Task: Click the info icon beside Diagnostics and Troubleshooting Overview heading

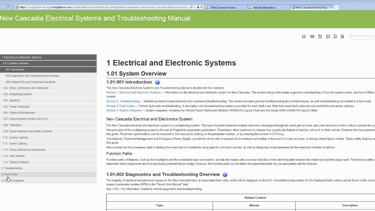Action: 225,175
